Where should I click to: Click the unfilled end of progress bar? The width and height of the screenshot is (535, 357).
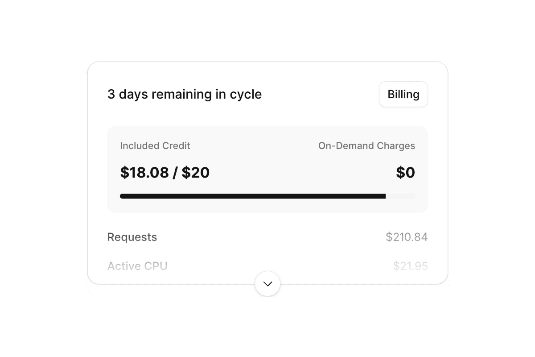(400, 196)
